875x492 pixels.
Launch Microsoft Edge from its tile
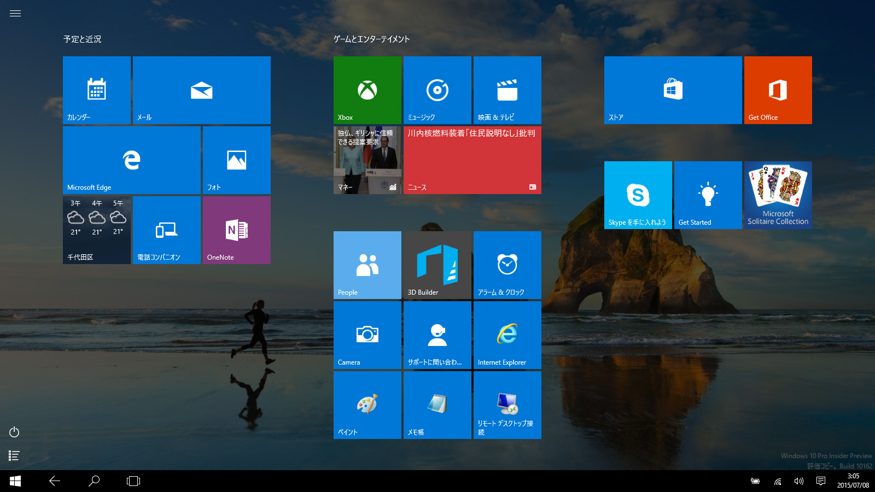[x=131, y=160]
